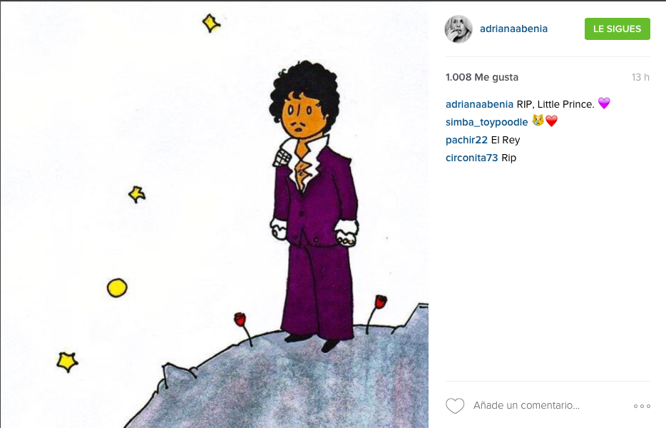
Task: Click the yellow star at the top of the image
Action: [x=211, y=23]
